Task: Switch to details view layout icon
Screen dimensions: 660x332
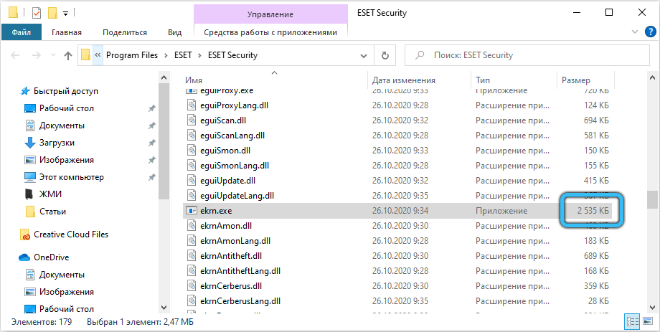Action: coord(632,322)
